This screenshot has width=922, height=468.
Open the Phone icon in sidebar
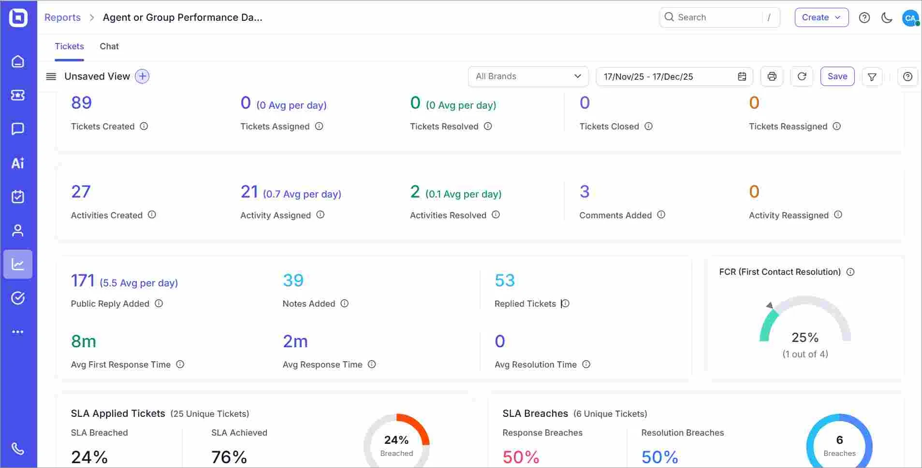18,449
